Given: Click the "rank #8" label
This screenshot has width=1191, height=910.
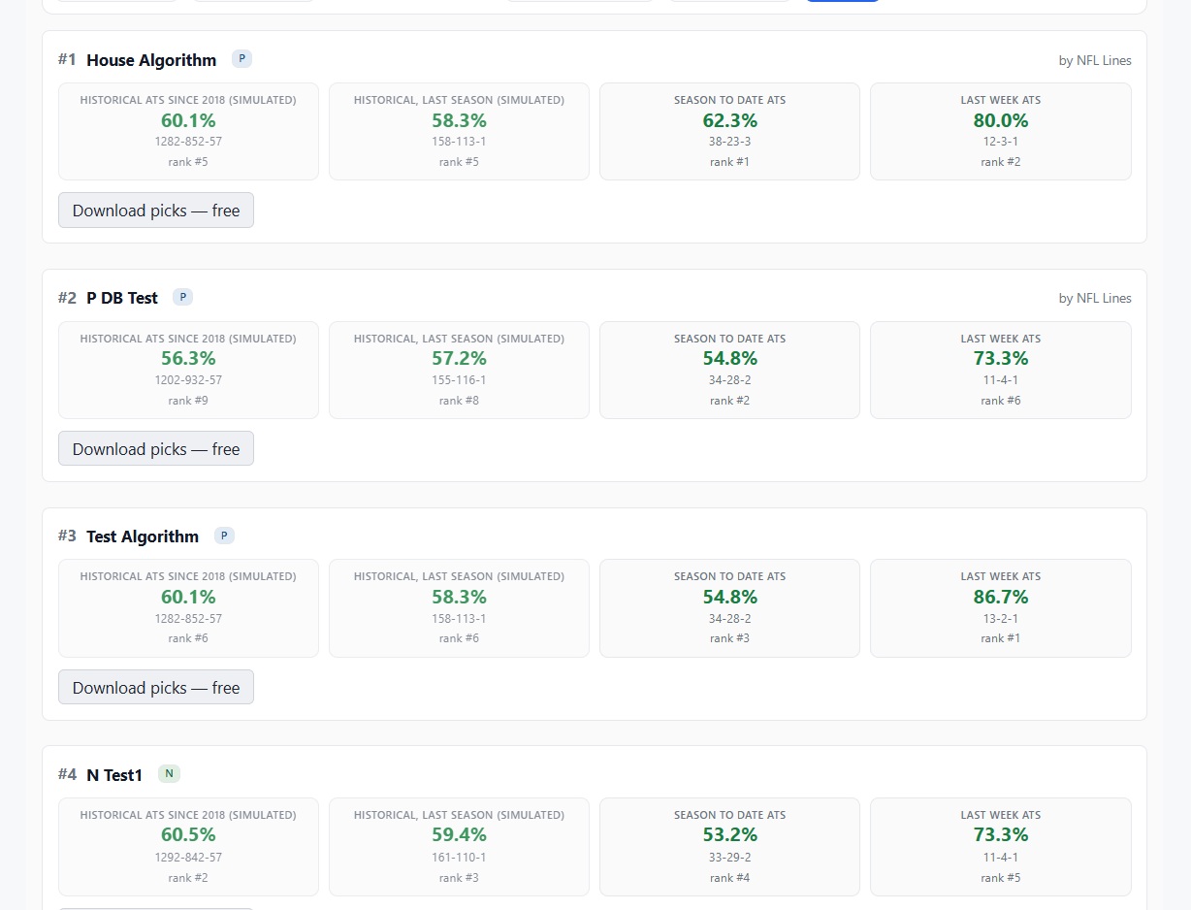Looking at the screenshot, I should point(459,401).
